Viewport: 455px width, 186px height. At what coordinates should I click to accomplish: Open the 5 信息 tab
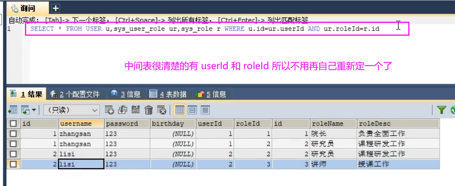(x=211, y=94)
